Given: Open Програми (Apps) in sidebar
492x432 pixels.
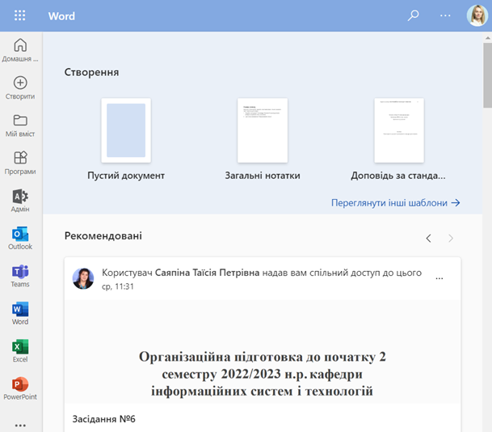Looking at the screenshot, I should tap(20, 162).
